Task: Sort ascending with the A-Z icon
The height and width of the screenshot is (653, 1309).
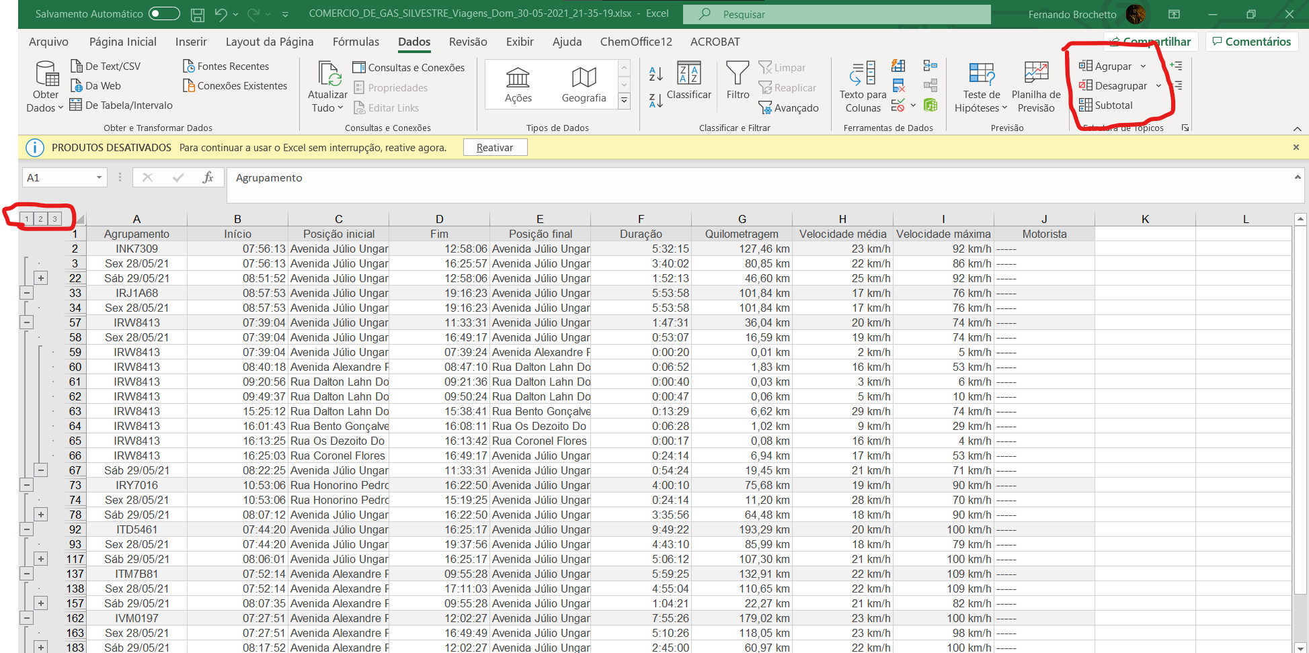Action: (x=656, y=73)
